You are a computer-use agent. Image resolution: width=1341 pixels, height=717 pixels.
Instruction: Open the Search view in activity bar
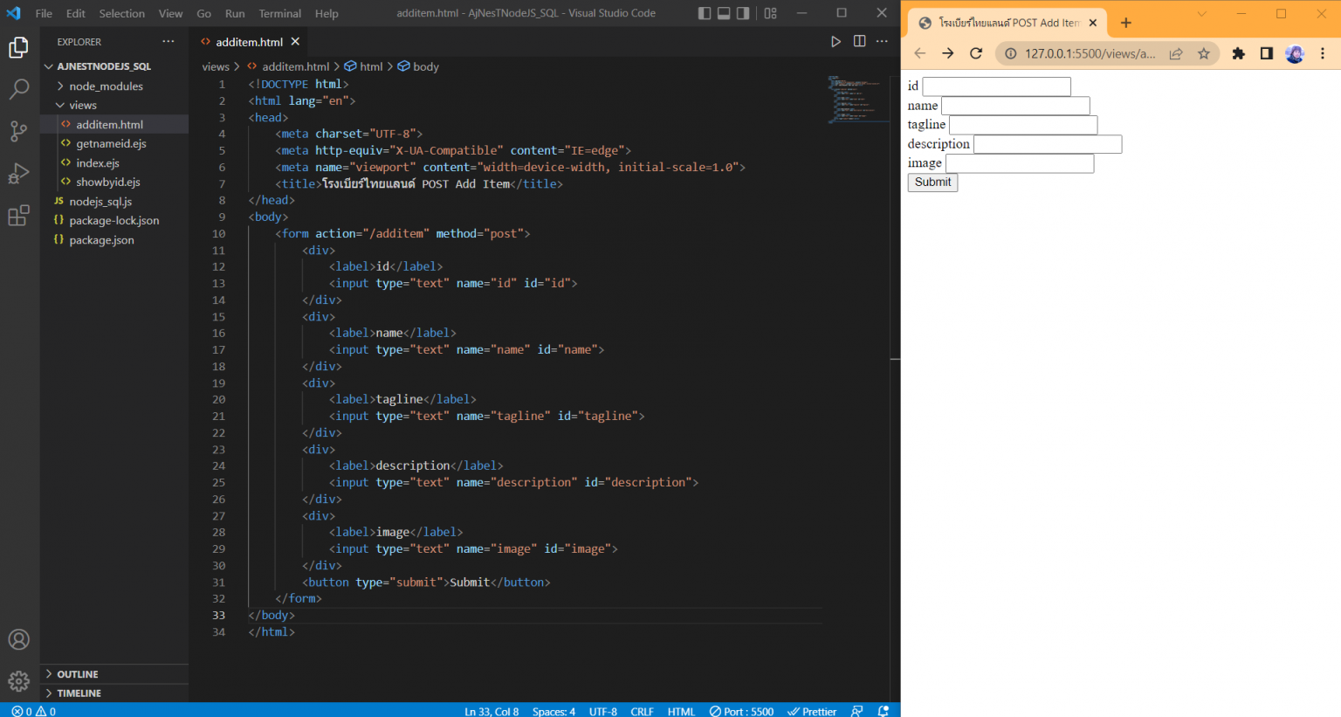coord(18,89)
